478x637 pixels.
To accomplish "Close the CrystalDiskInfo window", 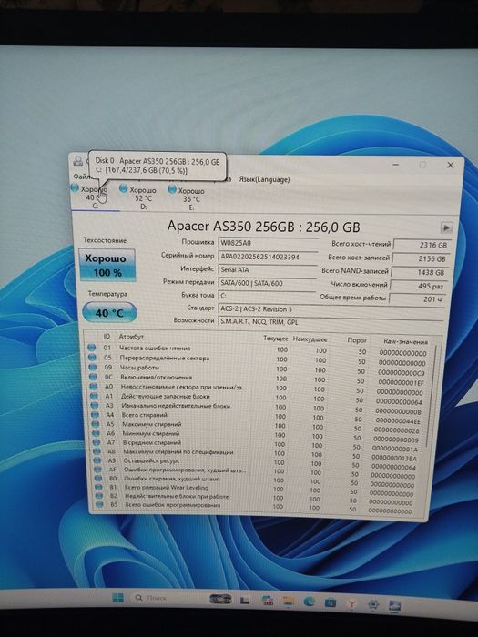I will tap(450, 165).
